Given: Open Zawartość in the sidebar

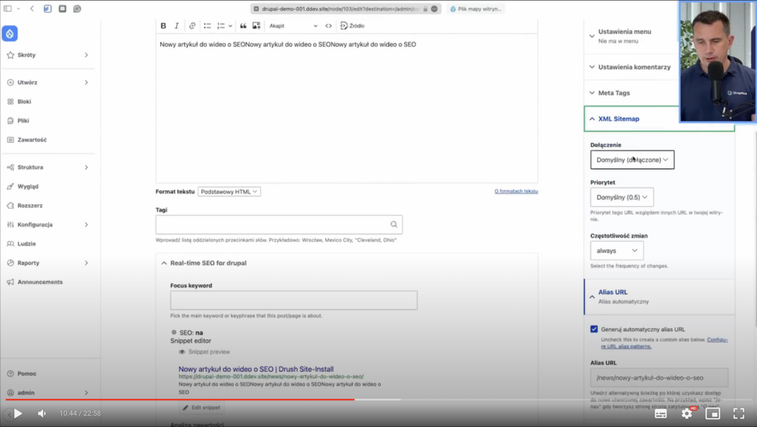Looking at the screenshot, I should [x=32, y=140].
